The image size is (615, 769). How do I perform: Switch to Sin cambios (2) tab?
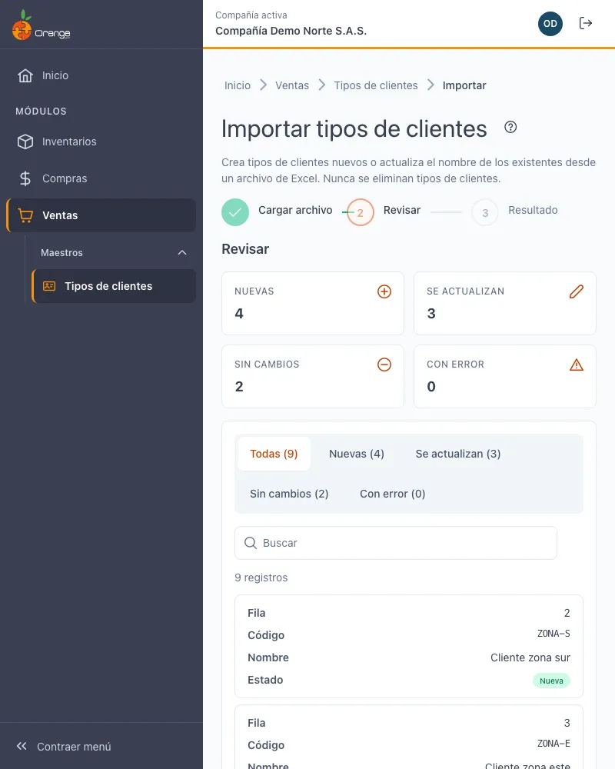[289, 494]
